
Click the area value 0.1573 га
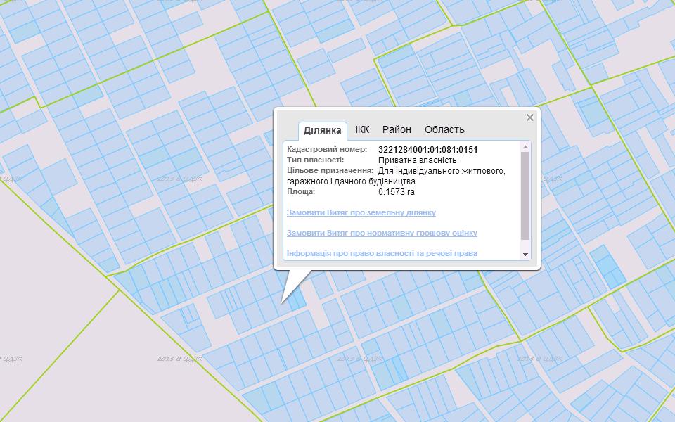coord(397,191)
